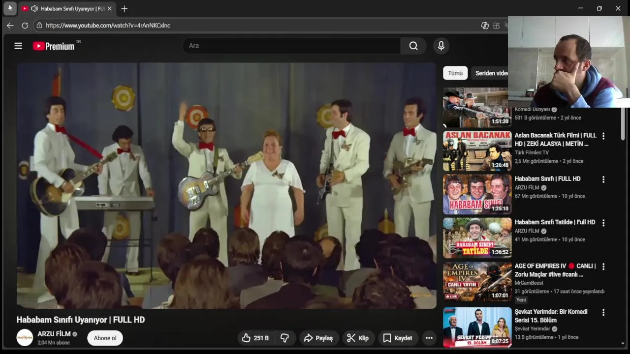Subscribe with Abone ol button

(x=105, y=338)
